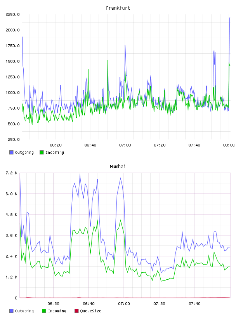The width and height of the screenshot is (236, 317).
Task: Click the Incoming label in Frankfurt legend
Action: click(x=55, y=152)
